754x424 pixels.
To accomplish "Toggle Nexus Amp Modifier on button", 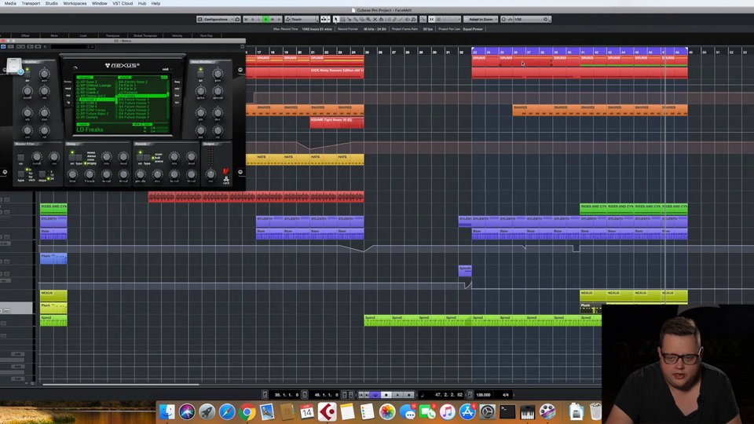I will tap(200, 74).
